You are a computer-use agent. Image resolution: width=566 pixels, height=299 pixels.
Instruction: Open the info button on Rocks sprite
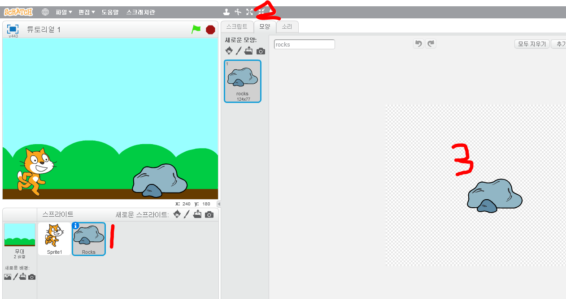[75, 226]
